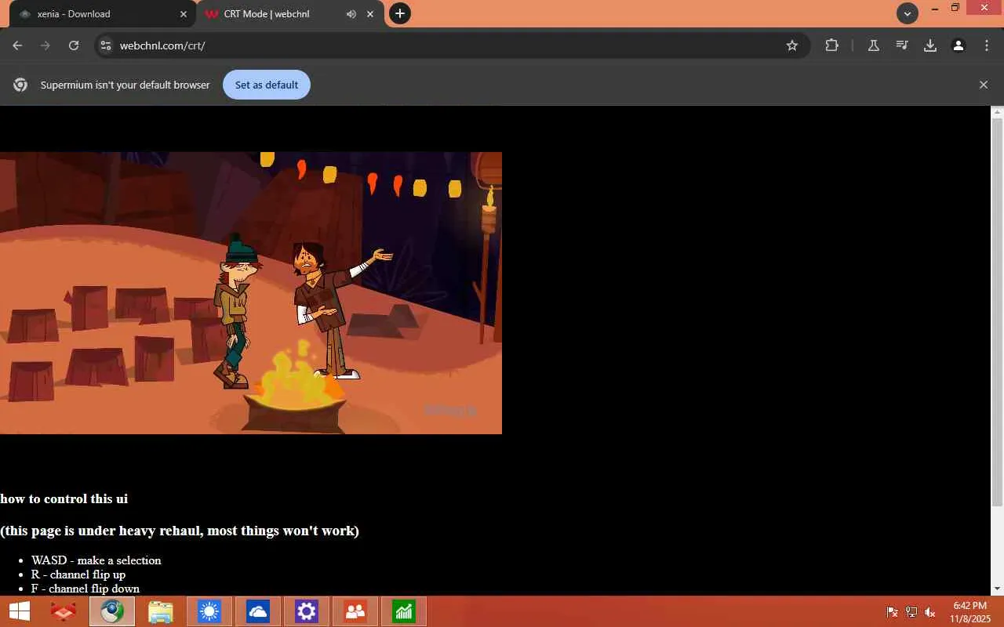Click the "WASD - make a selection" line

tap(96, 560)
